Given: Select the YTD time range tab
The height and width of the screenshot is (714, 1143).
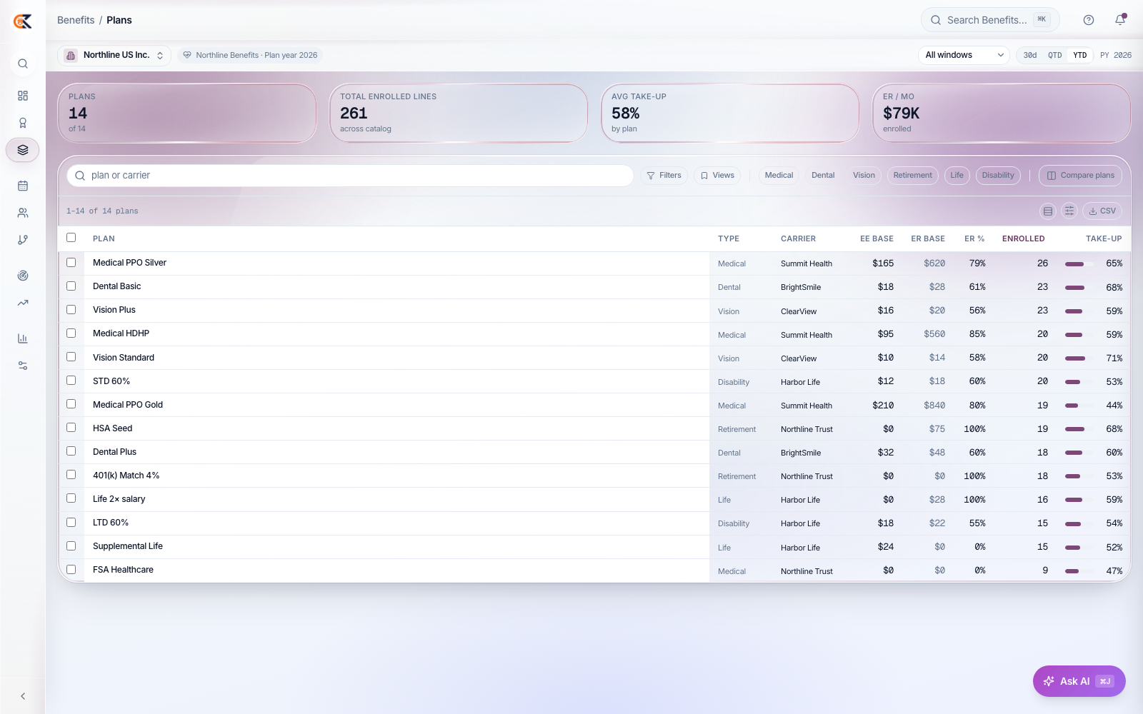Looking at the screenshot, I should (1080, 55).
